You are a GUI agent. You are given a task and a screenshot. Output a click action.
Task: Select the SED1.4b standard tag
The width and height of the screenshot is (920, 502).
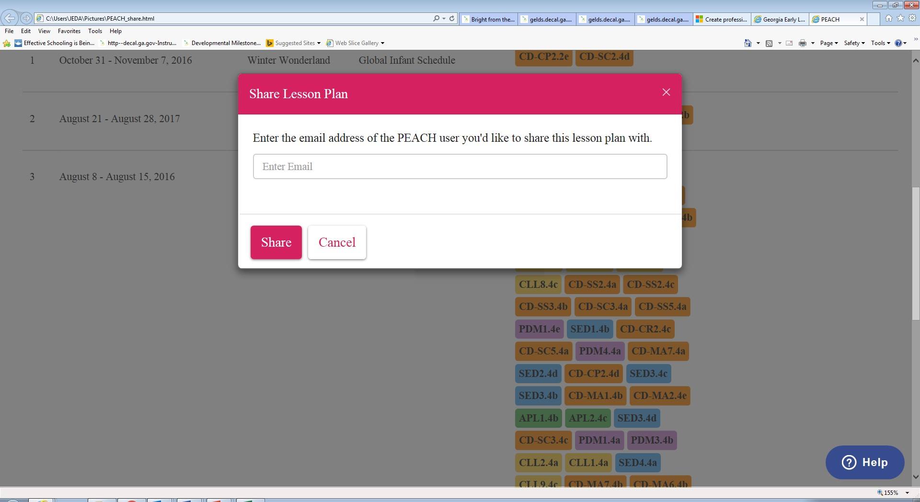590,329
